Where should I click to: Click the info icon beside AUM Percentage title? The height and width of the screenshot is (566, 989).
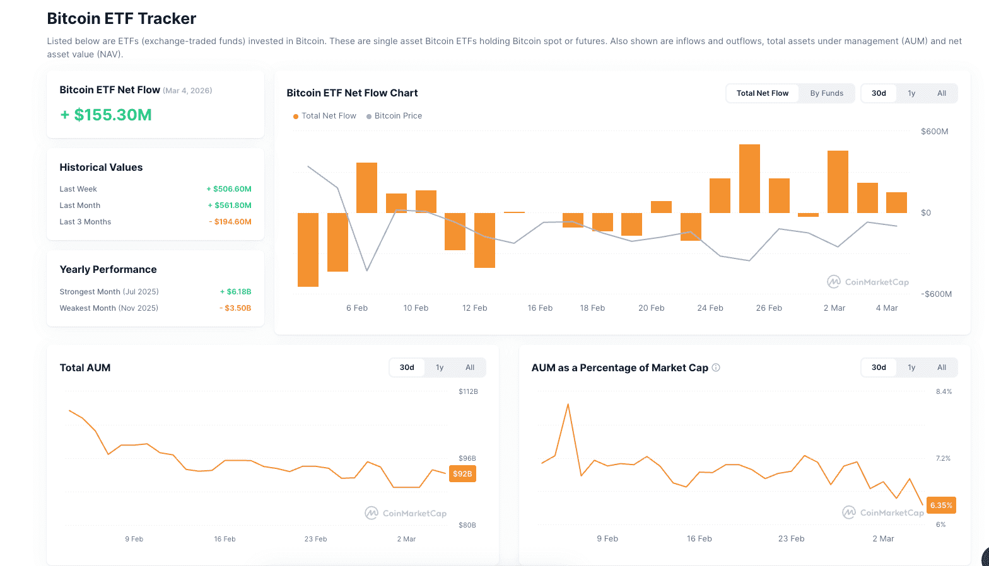(x=716, y=367)
